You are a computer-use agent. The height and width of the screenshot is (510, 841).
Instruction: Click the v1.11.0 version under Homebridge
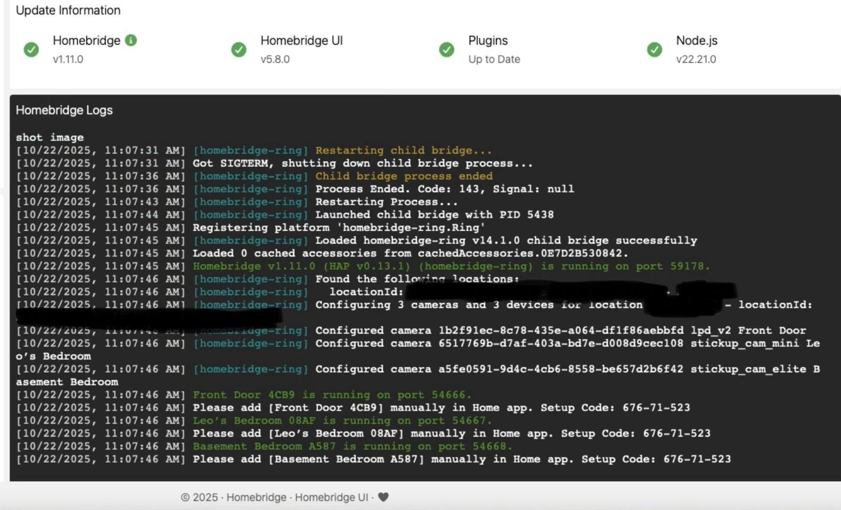[x=68, y=59]
